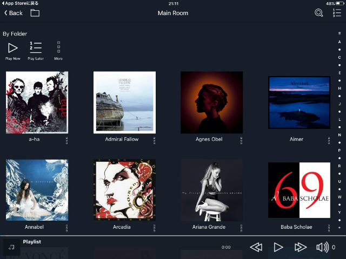The image size is (346, 259).
Task: Open Annabel album cover
Action: (37, 190)
